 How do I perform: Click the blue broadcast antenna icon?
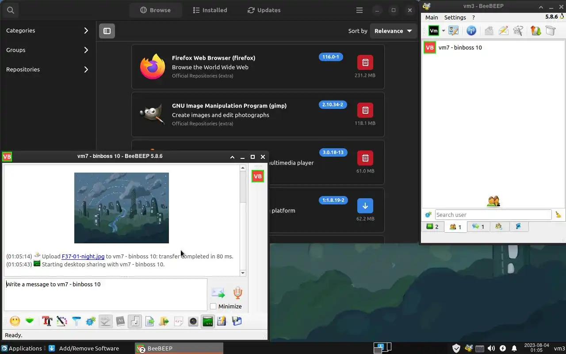[471, 31]
